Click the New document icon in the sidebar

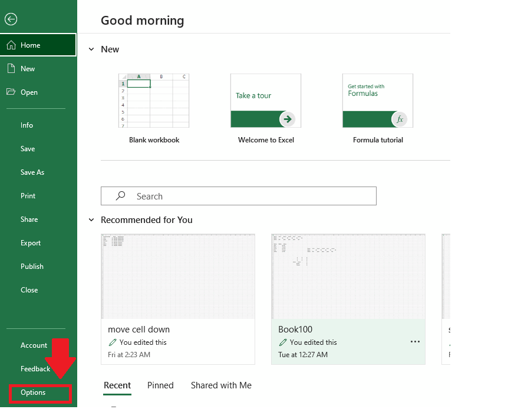point(12,68)
